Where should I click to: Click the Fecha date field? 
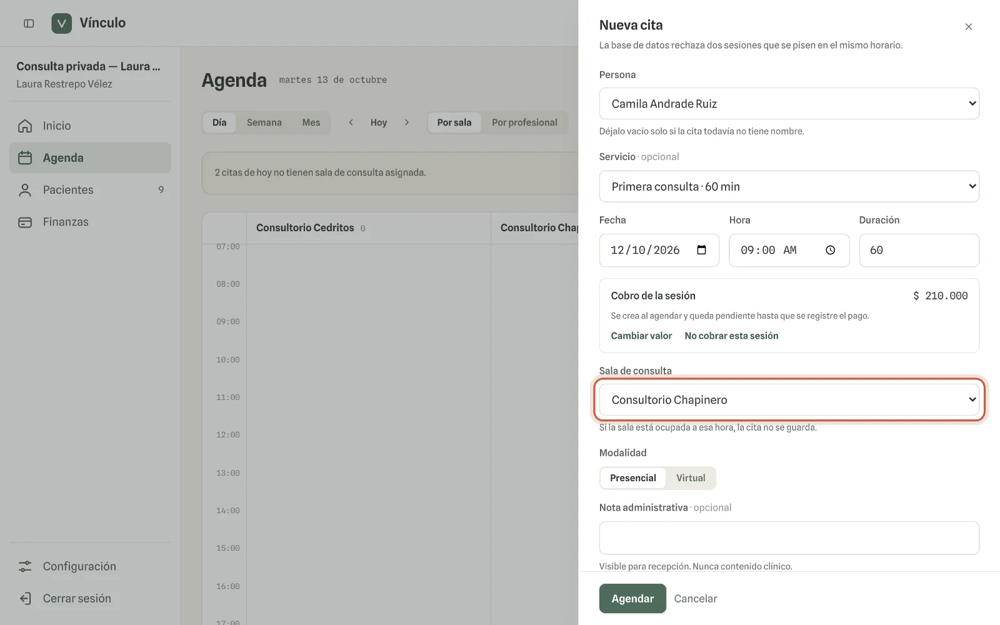(659, 250)
